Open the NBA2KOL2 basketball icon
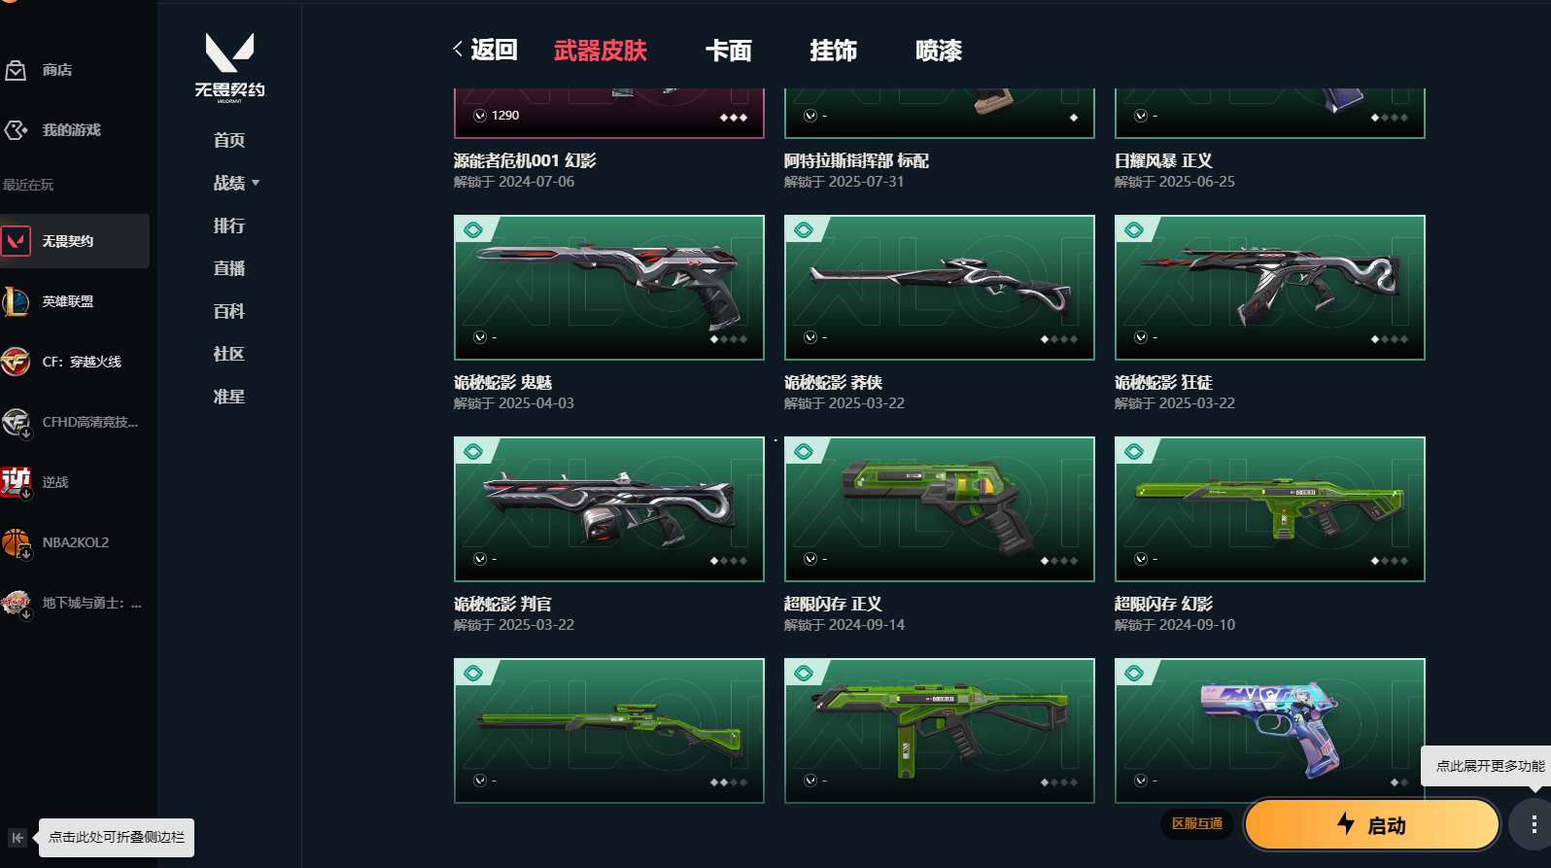This screenshot has height=868, width=1551. tap(16, 542)
